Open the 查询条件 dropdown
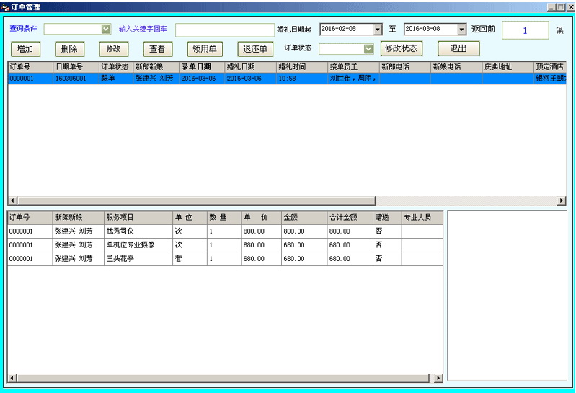This screenshot has height=393, width=576. tap(106, 29)
